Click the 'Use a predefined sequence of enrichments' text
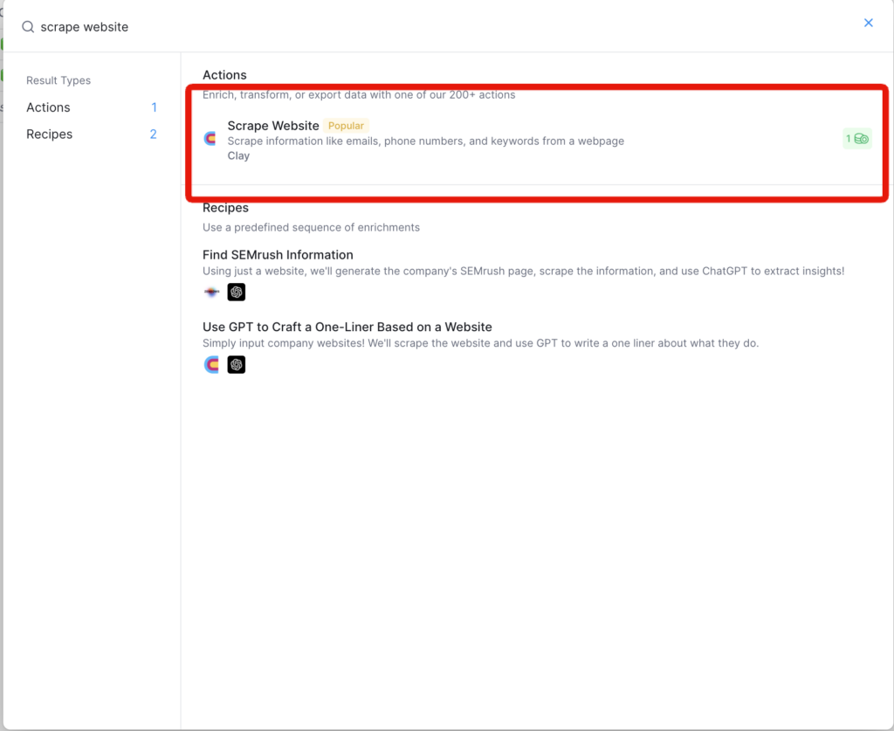 tap(311, 227)
